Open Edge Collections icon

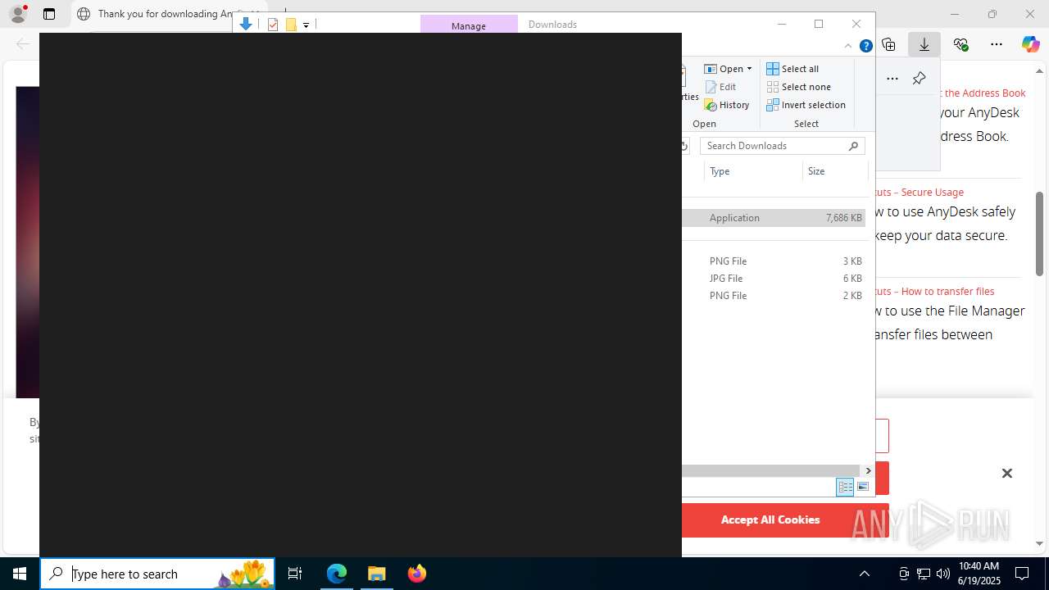point(888,44)
